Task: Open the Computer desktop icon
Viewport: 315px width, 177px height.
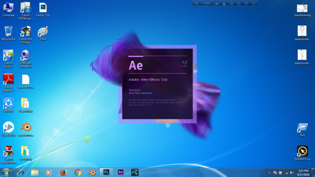Action: click(x=8, y=10)
